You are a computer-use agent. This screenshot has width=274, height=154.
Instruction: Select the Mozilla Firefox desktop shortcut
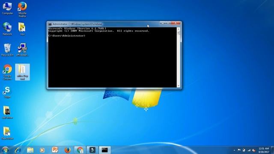point(22,9)
